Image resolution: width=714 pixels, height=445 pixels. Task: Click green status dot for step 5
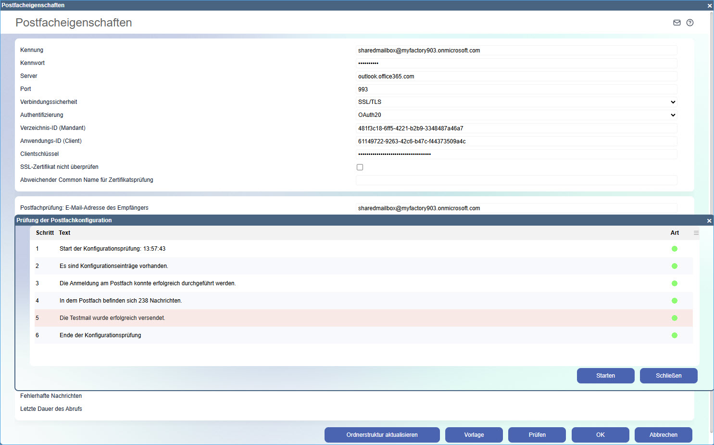coord(674,318)
